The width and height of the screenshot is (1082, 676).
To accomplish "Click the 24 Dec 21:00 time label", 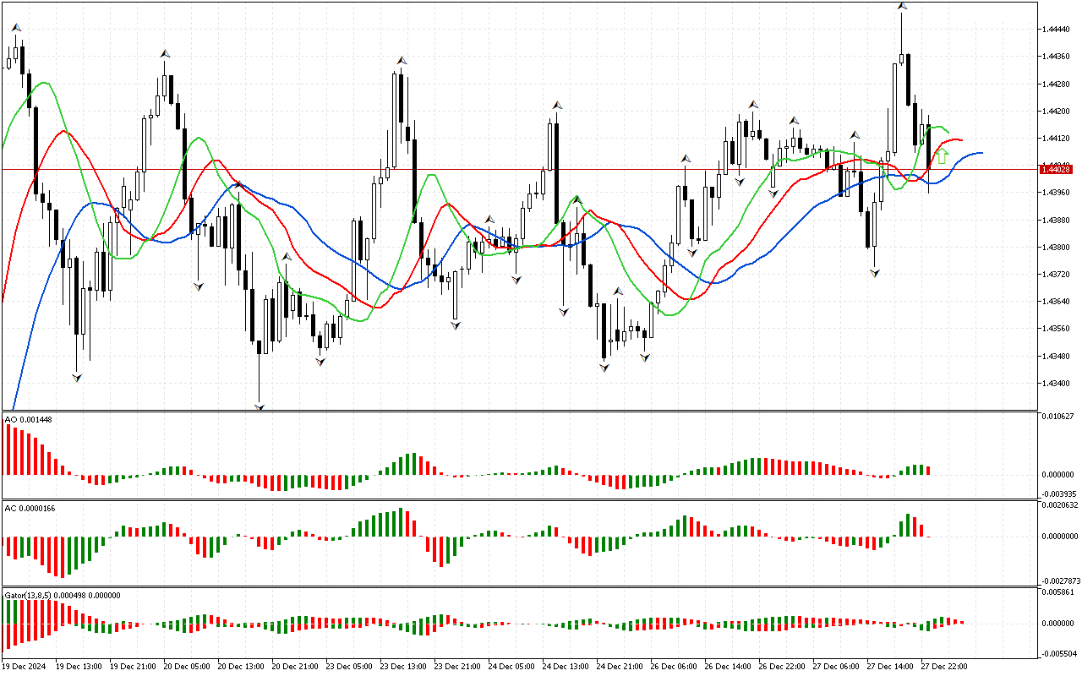I will click(620, 667).
